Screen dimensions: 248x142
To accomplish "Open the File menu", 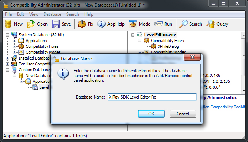I will click(x=8, y=14).
